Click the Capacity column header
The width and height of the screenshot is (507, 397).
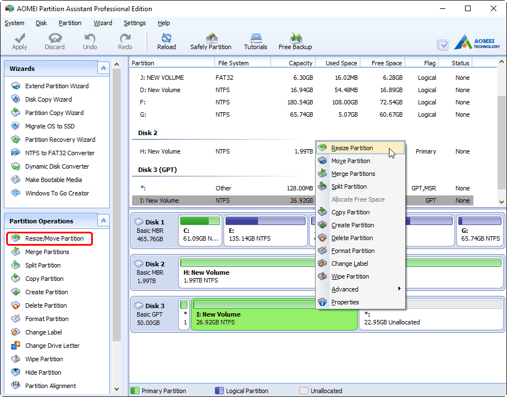293,63
